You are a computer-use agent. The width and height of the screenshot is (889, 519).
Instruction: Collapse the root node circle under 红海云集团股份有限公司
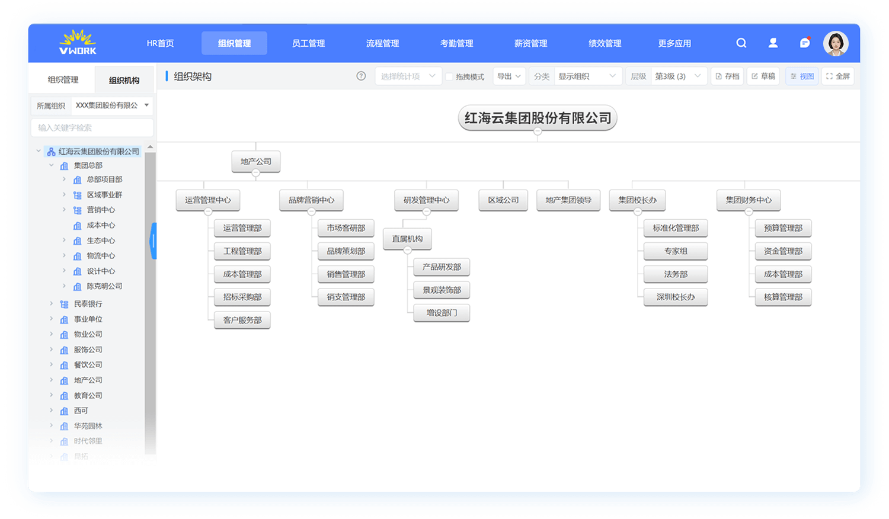[x=538, y=132]
